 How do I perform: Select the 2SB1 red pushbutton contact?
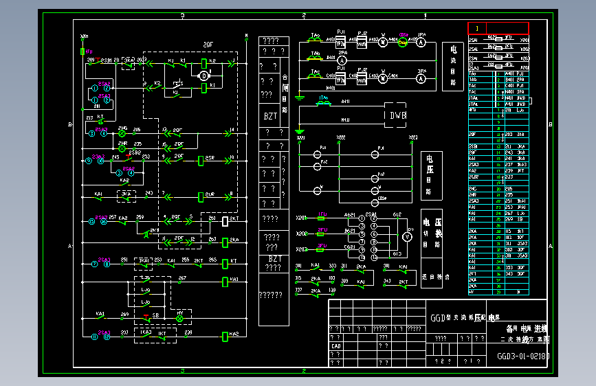click(x=98, y=61)
